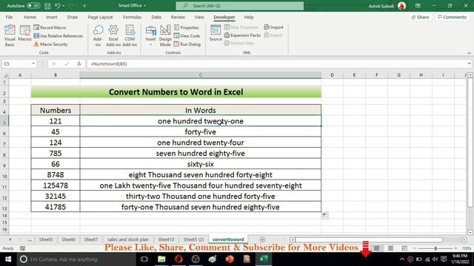Open the Help tab

[x=249, y=17]
